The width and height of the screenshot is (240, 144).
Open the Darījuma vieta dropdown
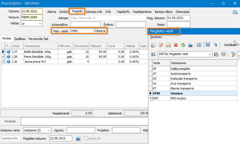(49, 130)
